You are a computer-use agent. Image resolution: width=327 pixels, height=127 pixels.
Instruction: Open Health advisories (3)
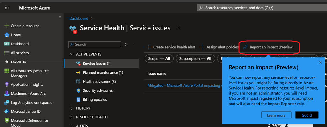[x=99, y=82]
